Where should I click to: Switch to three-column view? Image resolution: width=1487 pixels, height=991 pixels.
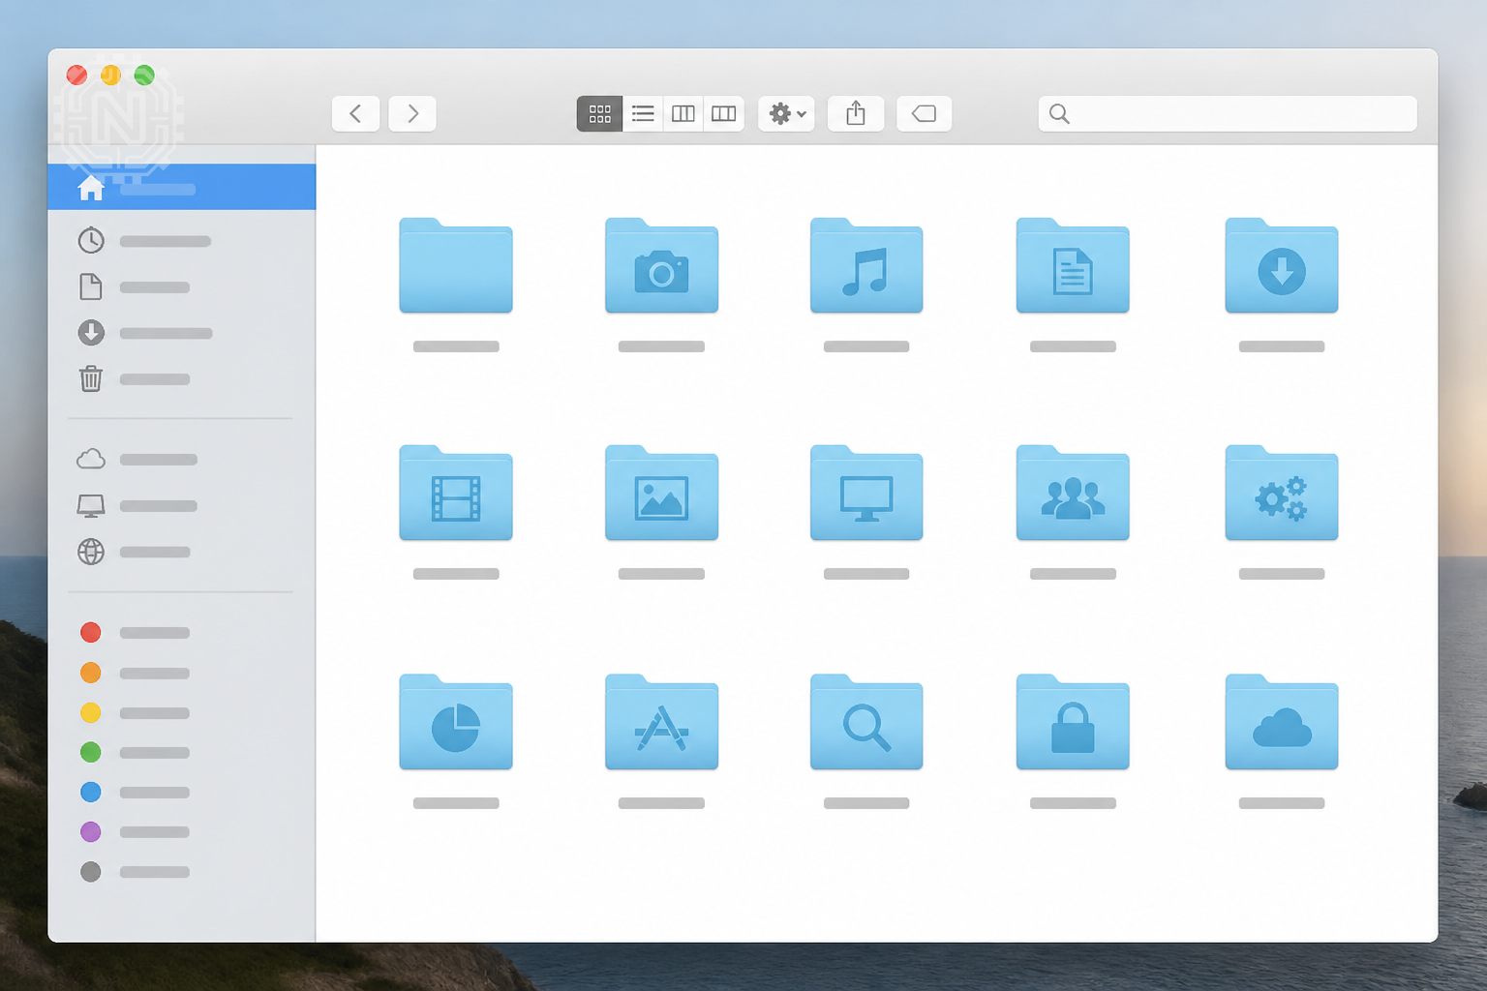coord(683,113)
